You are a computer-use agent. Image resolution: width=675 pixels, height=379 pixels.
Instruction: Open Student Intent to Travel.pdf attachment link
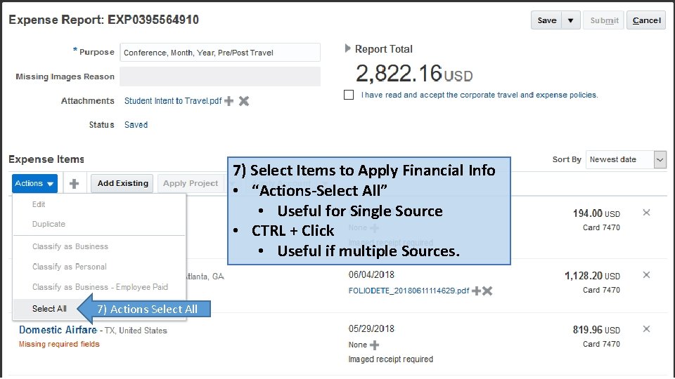pos(173,101)
